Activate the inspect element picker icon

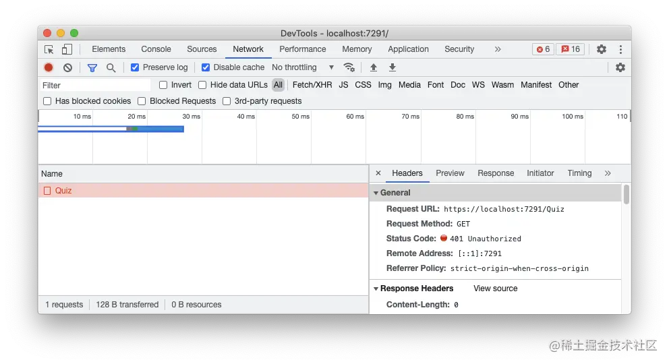49,49
